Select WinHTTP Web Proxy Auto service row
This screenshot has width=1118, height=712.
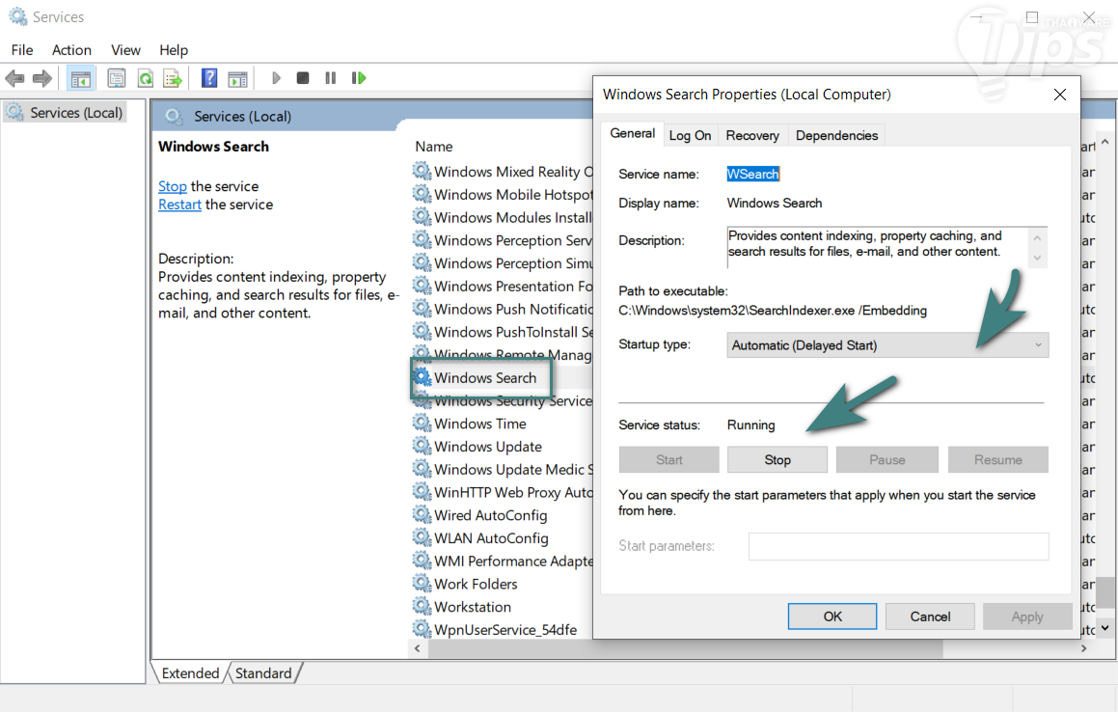[x=513, y=492]
